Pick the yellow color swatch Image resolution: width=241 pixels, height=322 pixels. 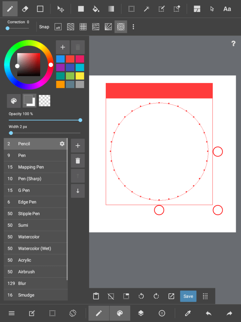(80, 76)
